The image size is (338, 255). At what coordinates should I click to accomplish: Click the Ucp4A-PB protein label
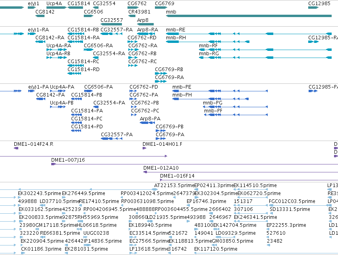(62, 103)
